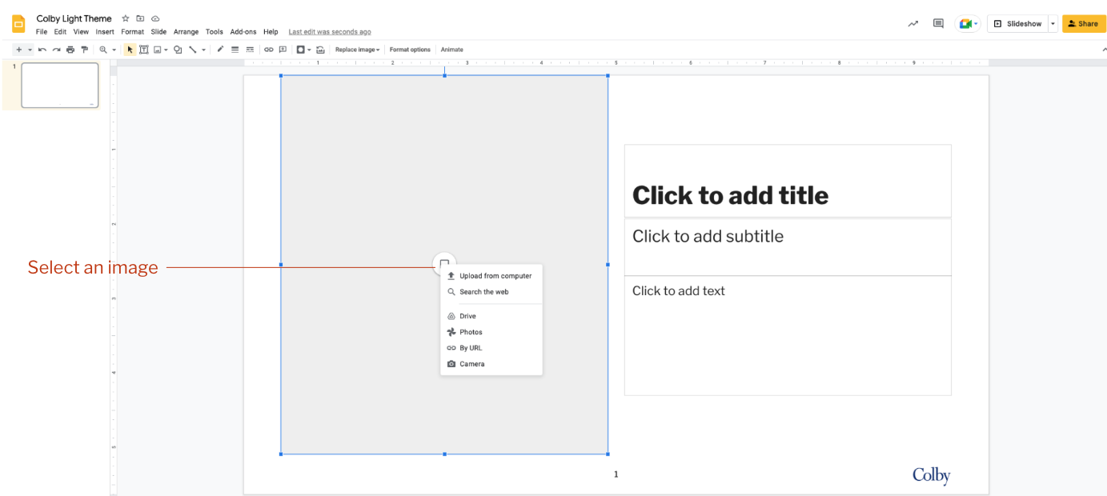Choose By URL from the image menu
1107x496 pixels.
(491, 348)
